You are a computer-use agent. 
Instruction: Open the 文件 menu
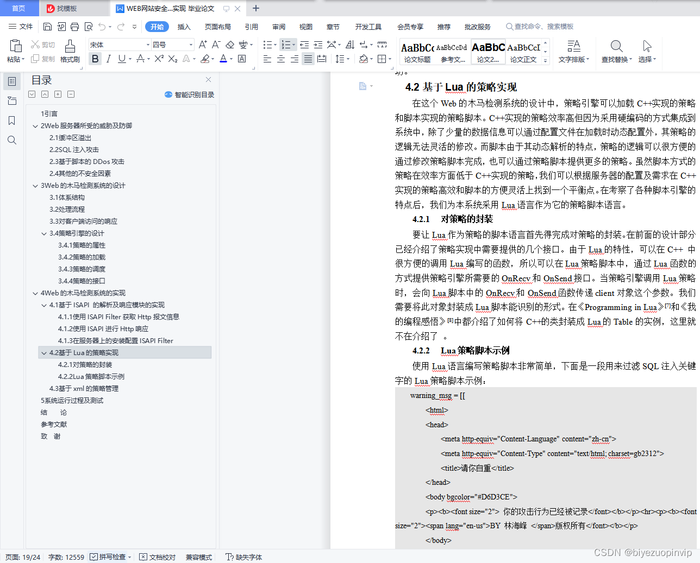(x=27, y=26)
